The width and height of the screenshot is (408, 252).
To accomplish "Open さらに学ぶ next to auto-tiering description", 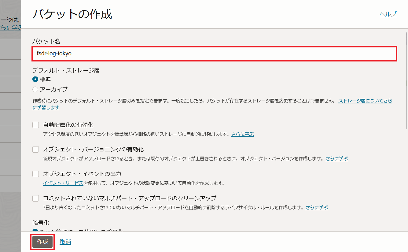I will pyautogui.click(x=243, y=134).
